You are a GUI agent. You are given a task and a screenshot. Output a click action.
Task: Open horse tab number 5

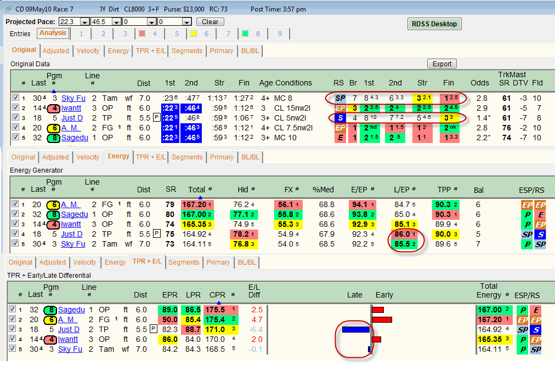pyautogui.click(x=177, y=34)
